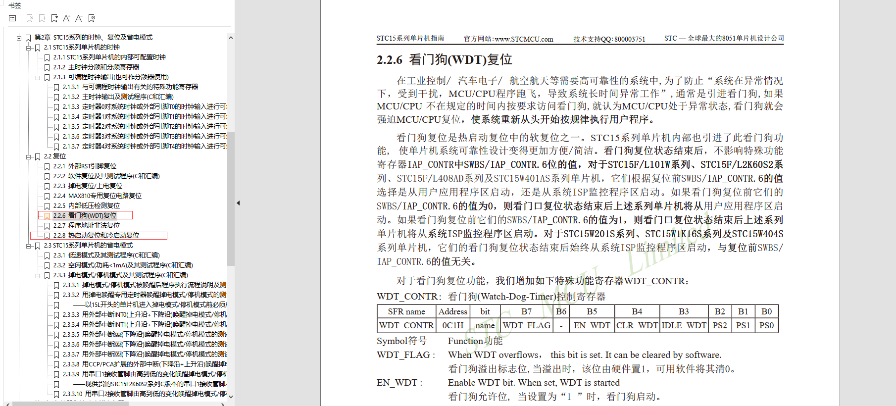Increase bookmark text size with A+ icon
The width and height of the screenshot is (896, 406).
tap(67, 18)
